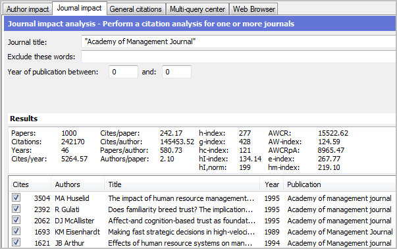Toggle the KM Eisenhardt row checkbox
This screenshot has width=397, height=249.
click(16, 231)
